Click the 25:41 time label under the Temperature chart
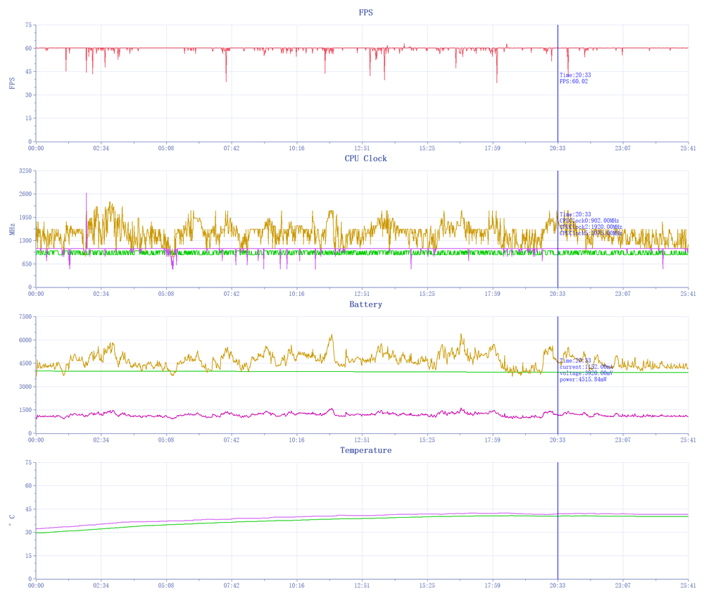704x596 pixels. tap(688, 585)
